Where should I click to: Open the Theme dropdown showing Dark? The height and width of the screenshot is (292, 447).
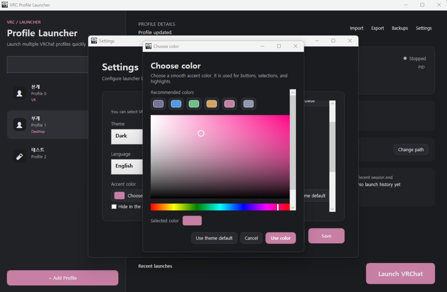127,136
